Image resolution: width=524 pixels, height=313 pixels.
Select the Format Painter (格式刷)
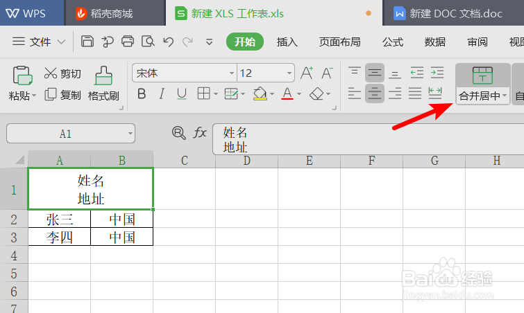tap(103, 84)
